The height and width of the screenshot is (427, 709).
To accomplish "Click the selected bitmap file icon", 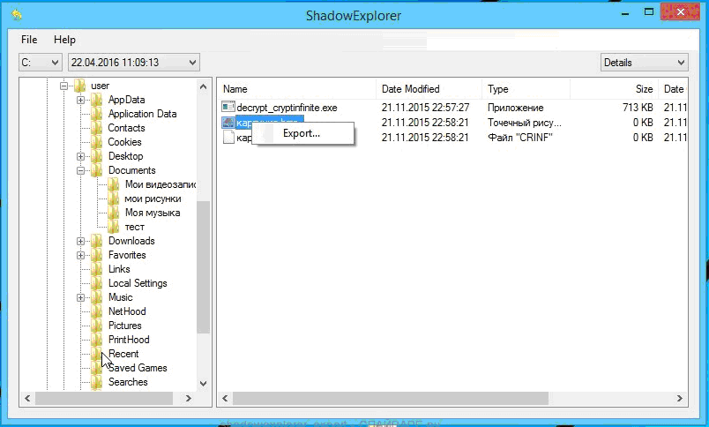I will click(228, 122).
